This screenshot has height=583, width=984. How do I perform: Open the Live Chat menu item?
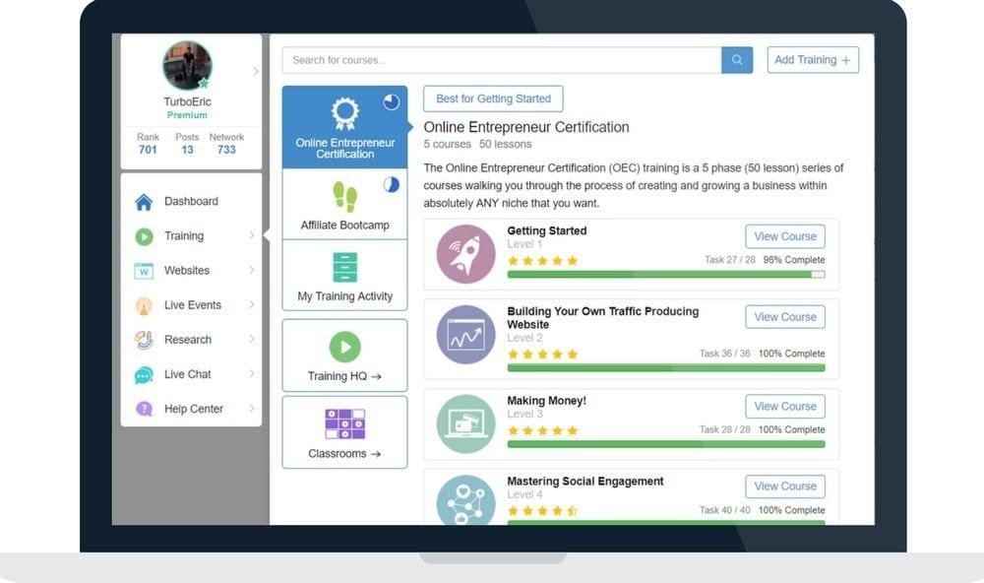click(192, 374)
